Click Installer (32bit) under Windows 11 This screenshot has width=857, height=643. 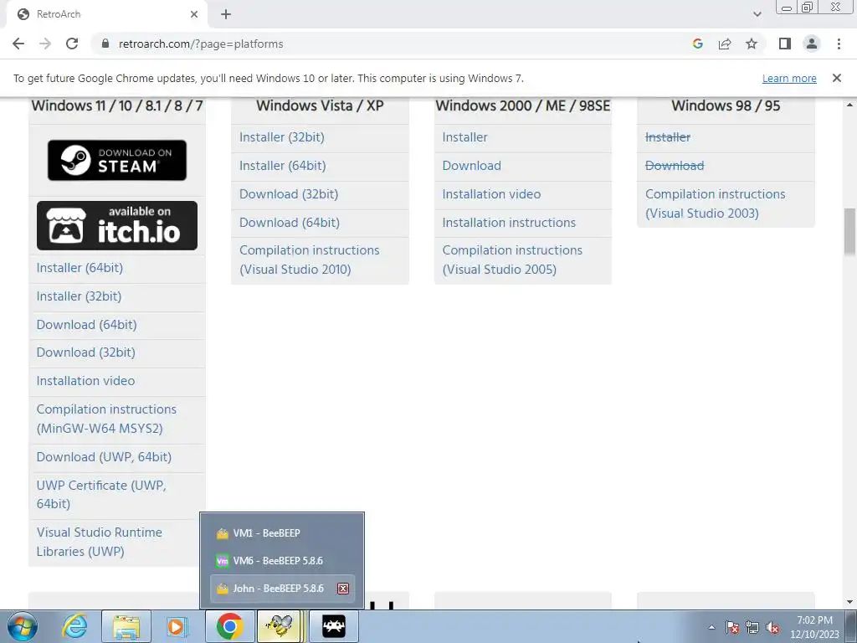click(x=80, y=296)
